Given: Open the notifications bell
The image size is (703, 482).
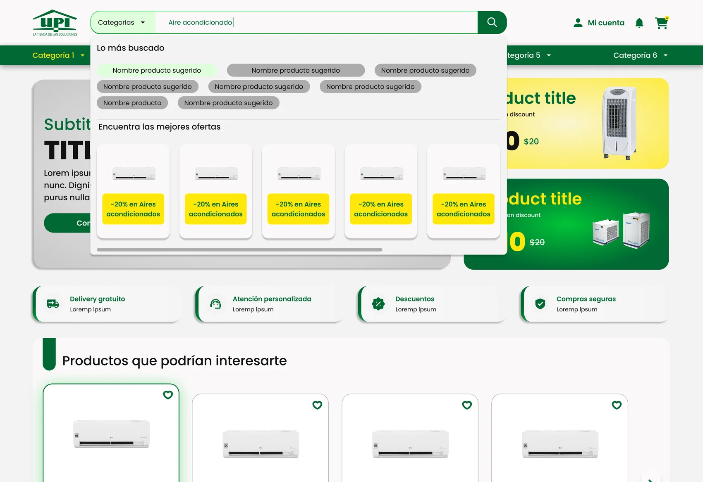Looking at the screenshot, I should tap(639, 23).
